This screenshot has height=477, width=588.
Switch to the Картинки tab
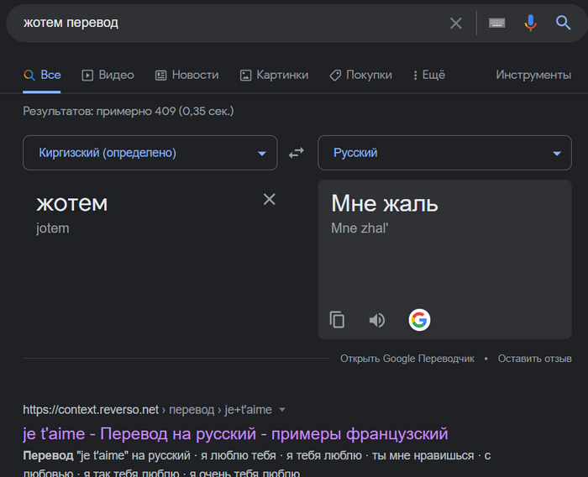(x=274, y=75)
